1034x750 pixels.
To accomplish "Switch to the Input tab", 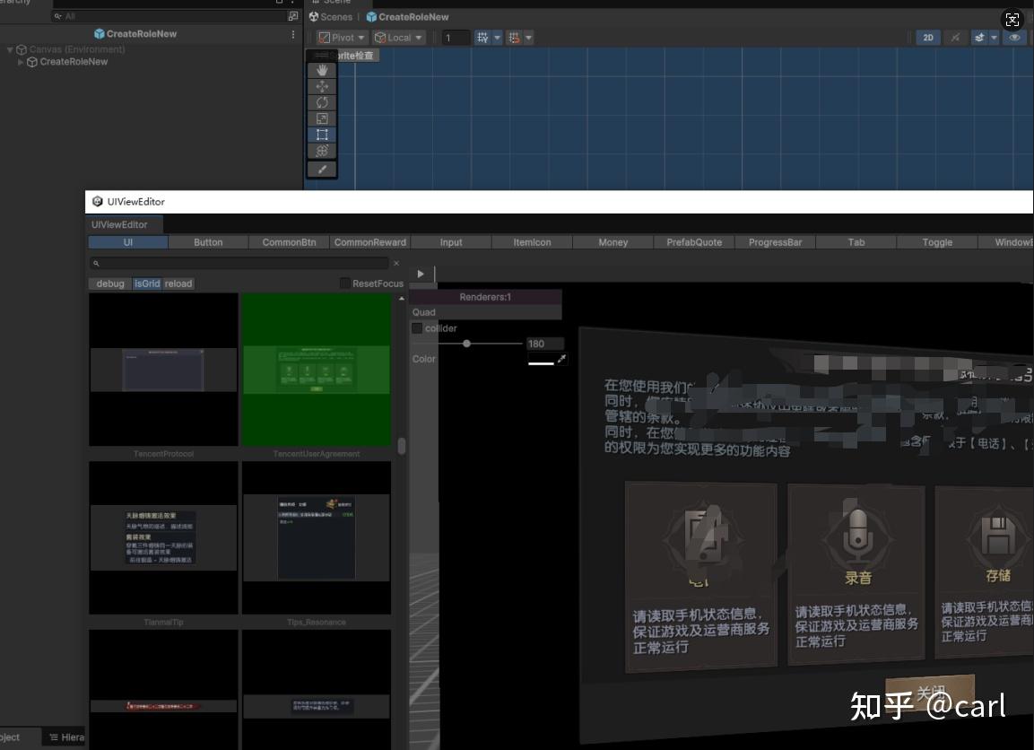I will (451, 243).
